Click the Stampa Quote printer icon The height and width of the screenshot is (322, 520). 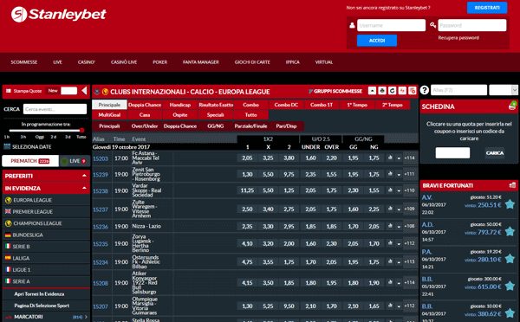coord(9,91)
